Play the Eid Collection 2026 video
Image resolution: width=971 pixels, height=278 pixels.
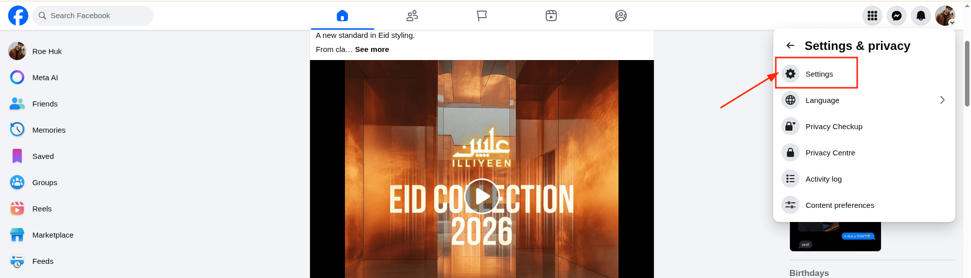(481, 196)
